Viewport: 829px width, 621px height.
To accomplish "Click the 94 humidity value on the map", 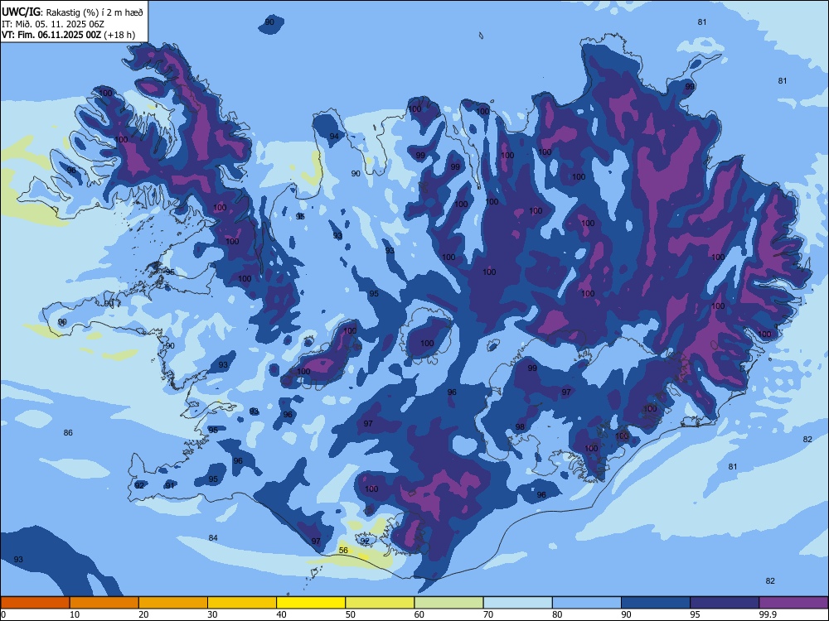I will [x=334, y=137].
